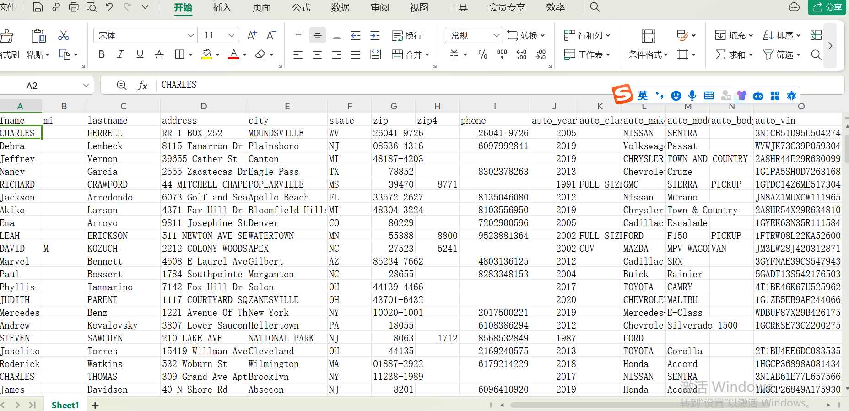
Task: Toggle strikethrough formatting
Action: [159, 54]
